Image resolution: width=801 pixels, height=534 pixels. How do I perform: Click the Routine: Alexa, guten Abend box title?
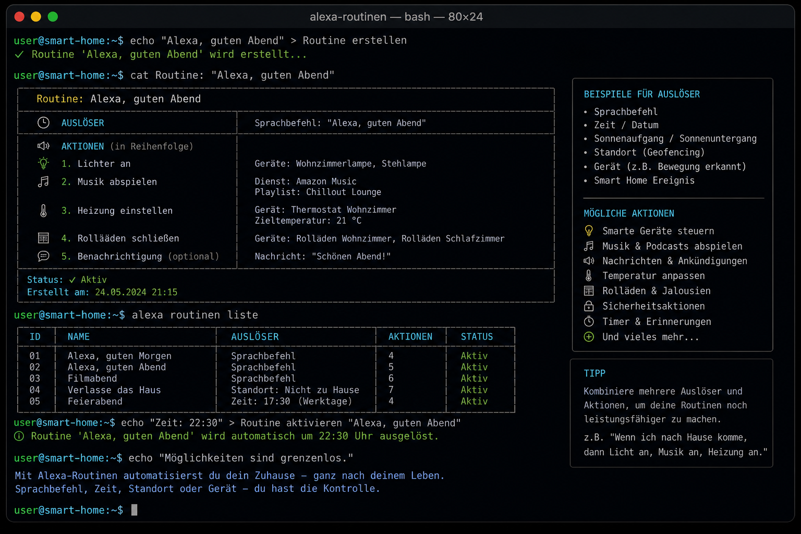coord(118,99)
